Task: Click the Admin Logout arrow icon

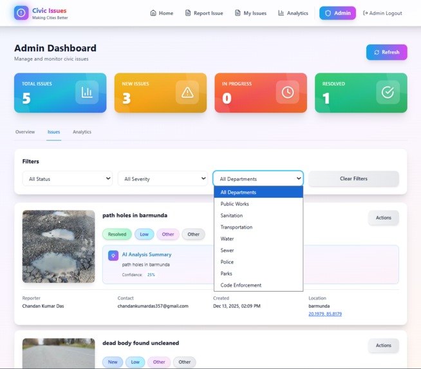Action: (x=365, y=13)
